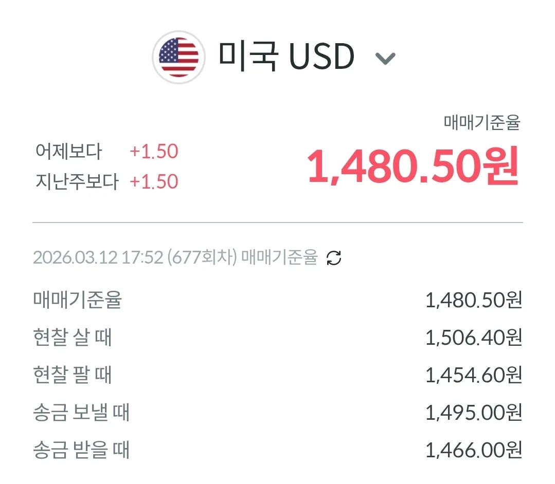The height and width of the screenshot is (484, 555).
Task: Select the 지난주보다 label
Action: (x=77, y=182)
